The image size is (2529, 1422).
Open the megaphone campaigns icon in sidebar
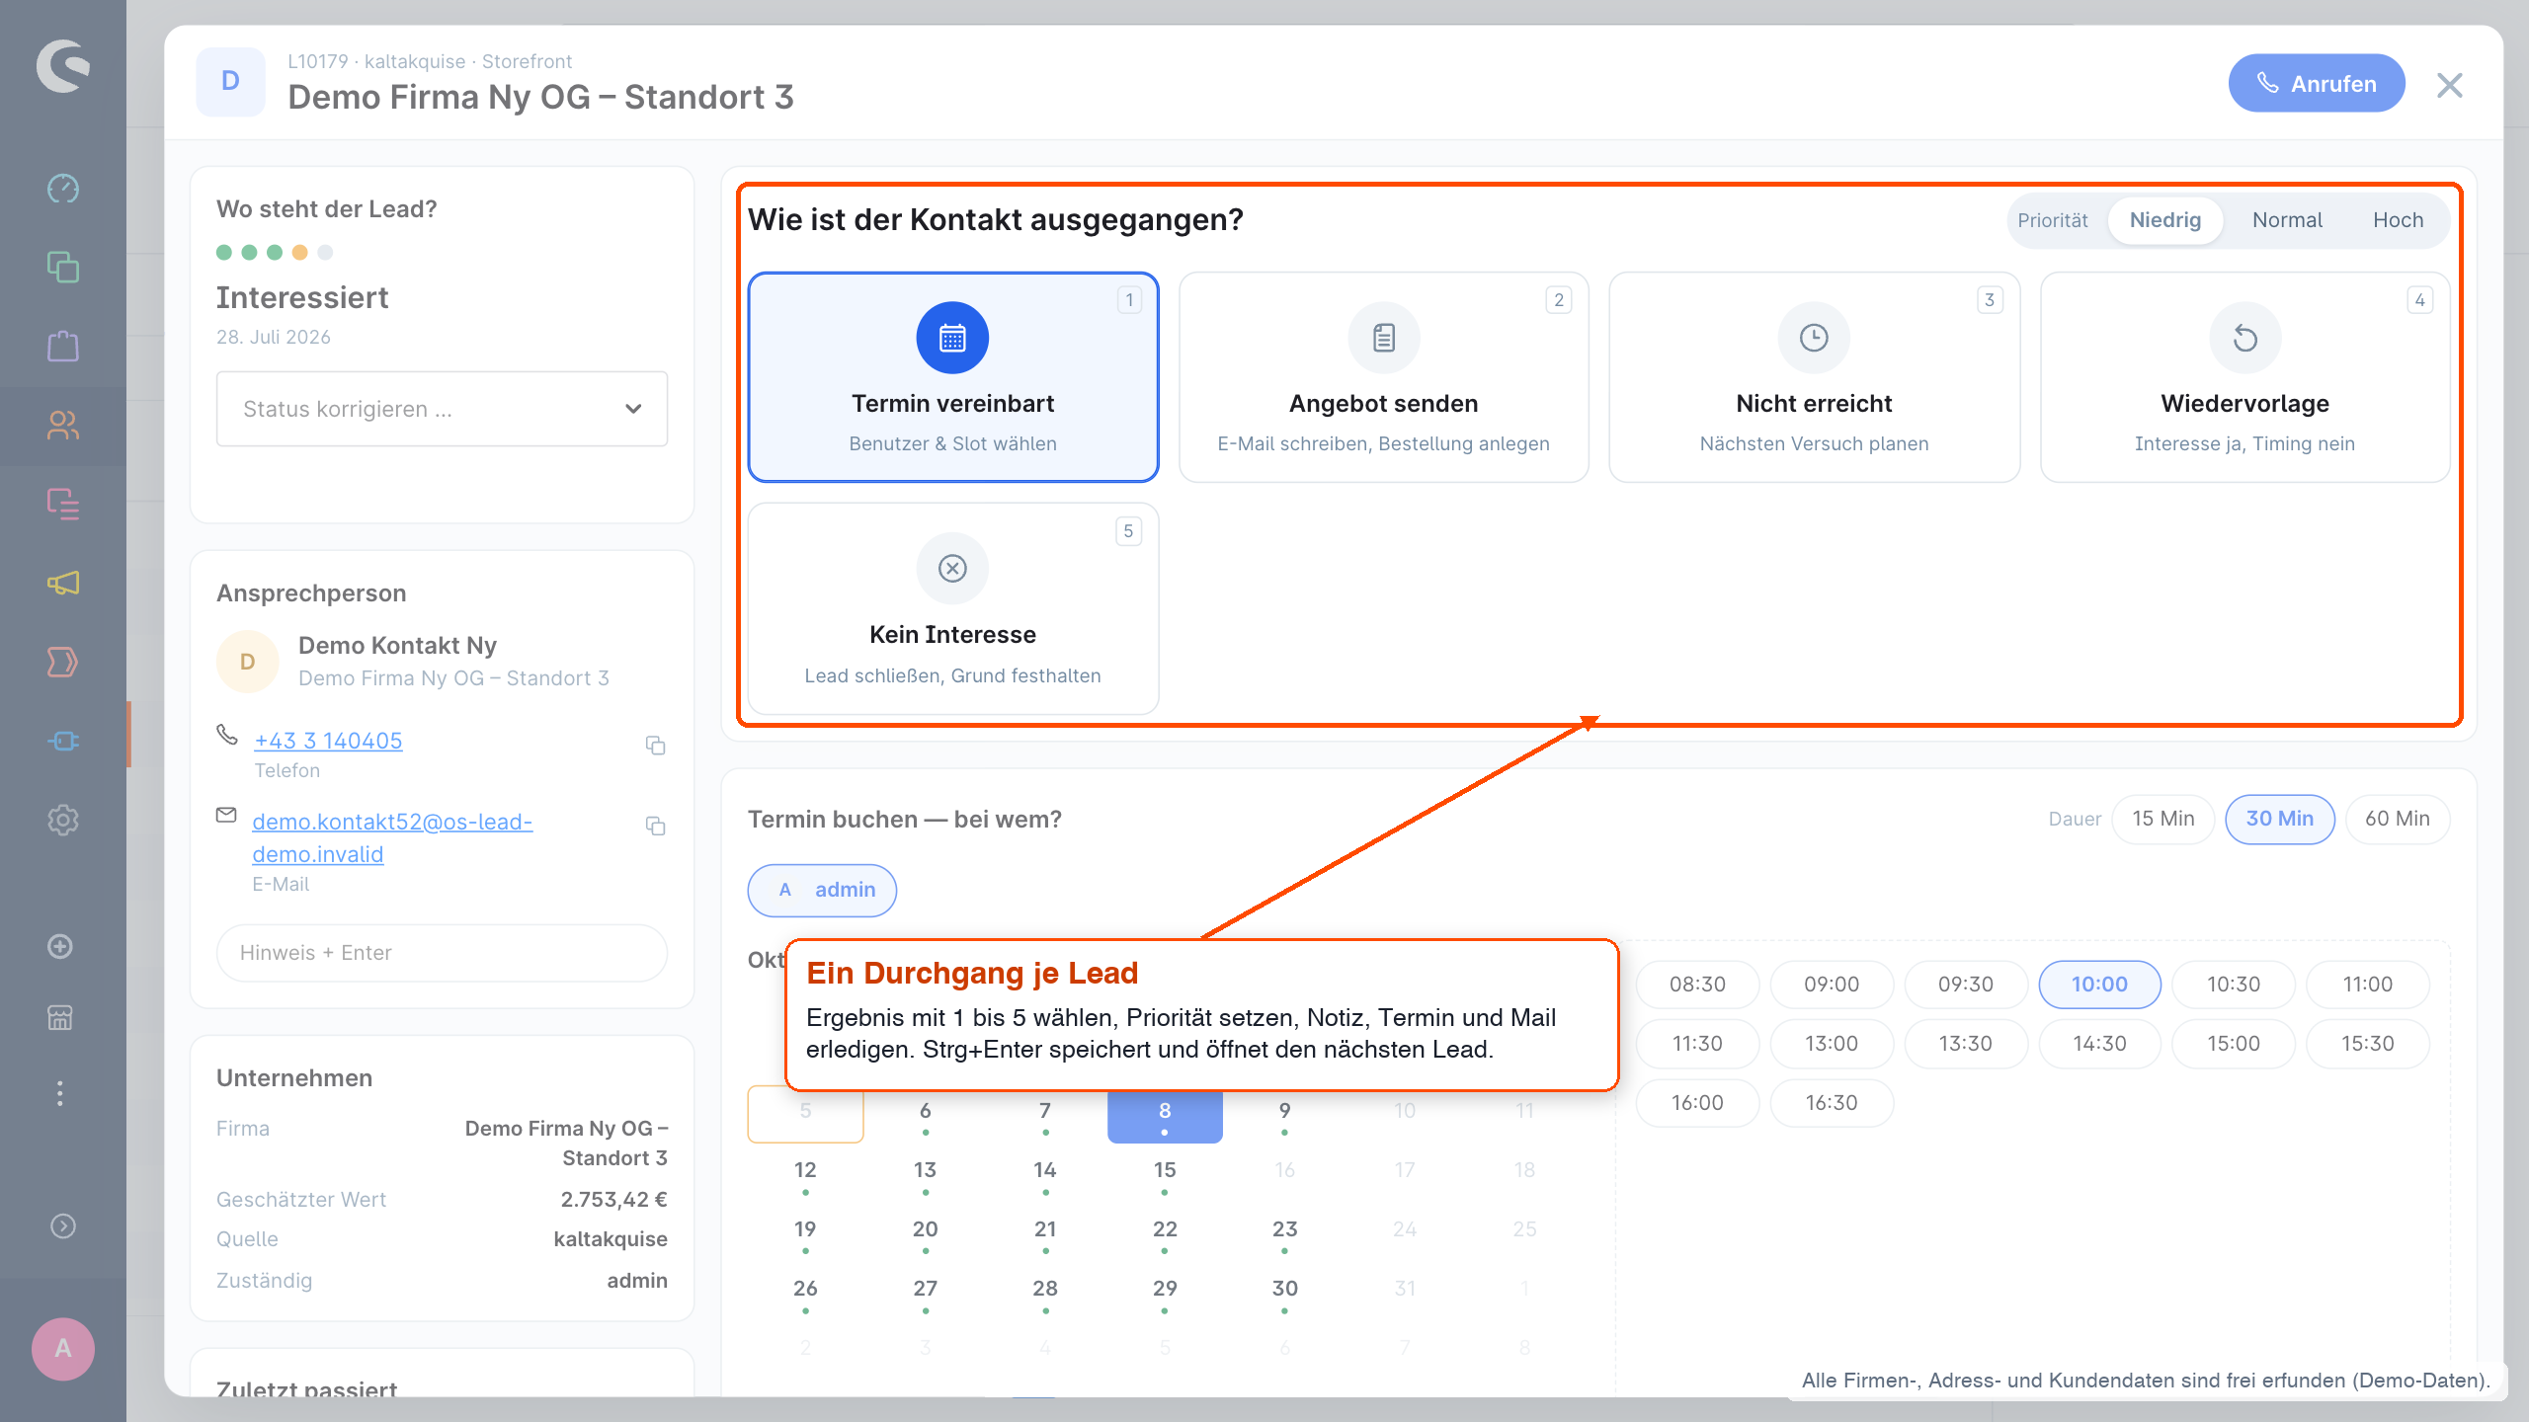[x=63, y=583]
